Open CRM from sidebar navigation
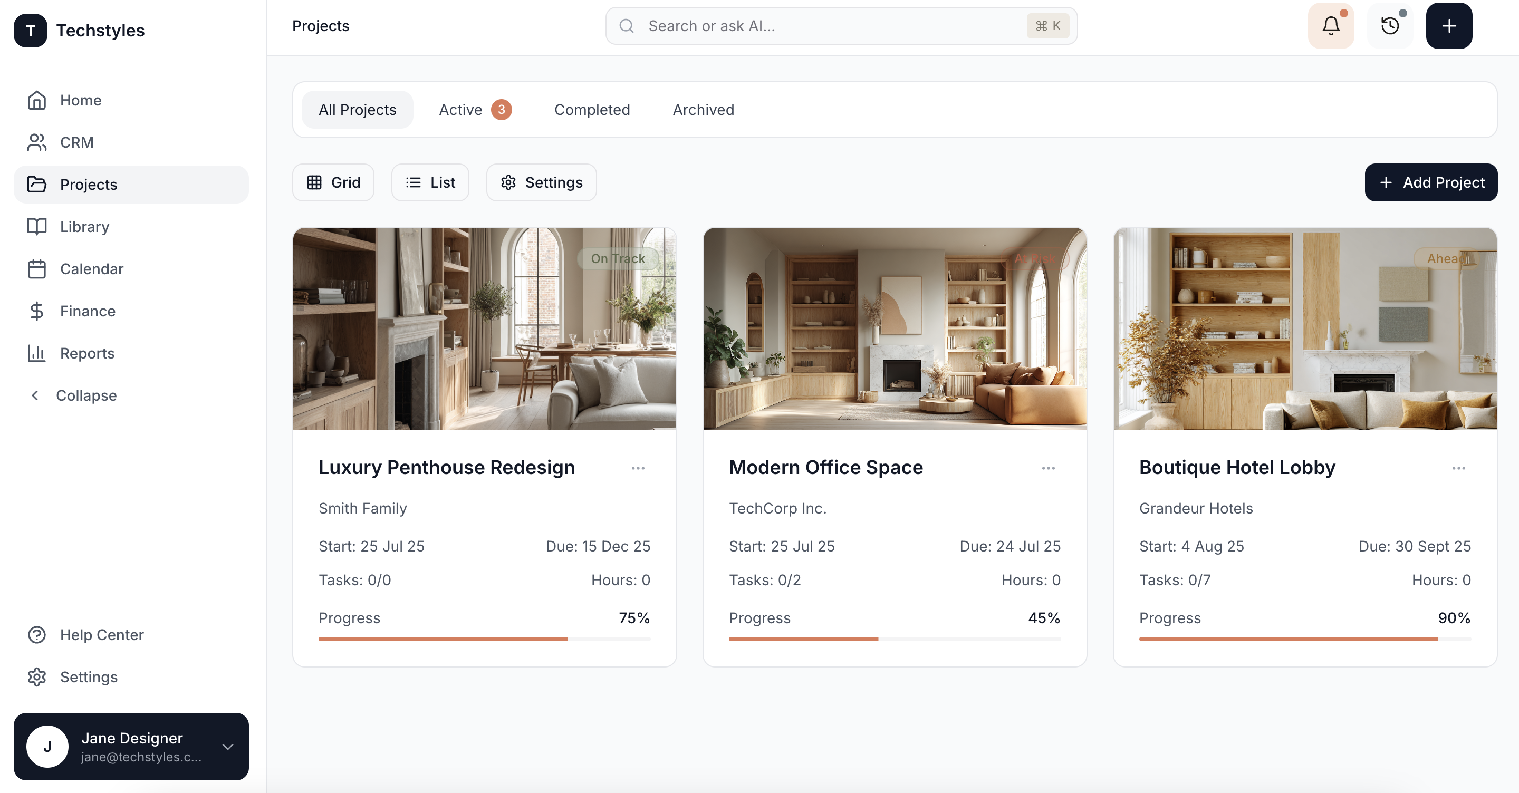This screenshot has width=1519, height=793. [76, 142]
